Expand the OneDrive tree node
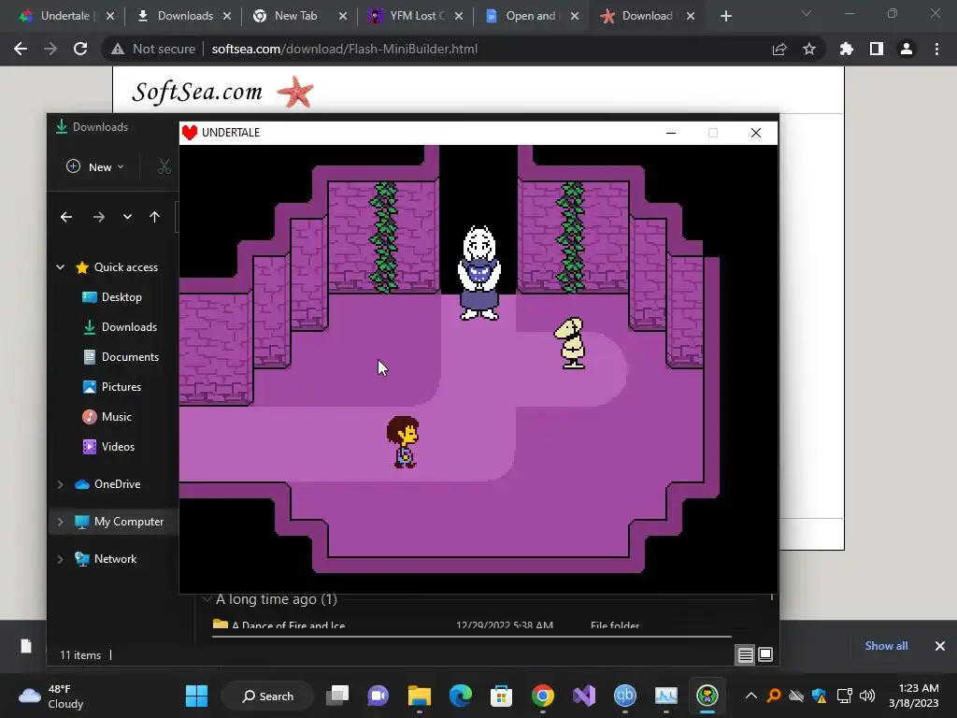This screenshot has width=957, height=718. [x=61, y=484]
